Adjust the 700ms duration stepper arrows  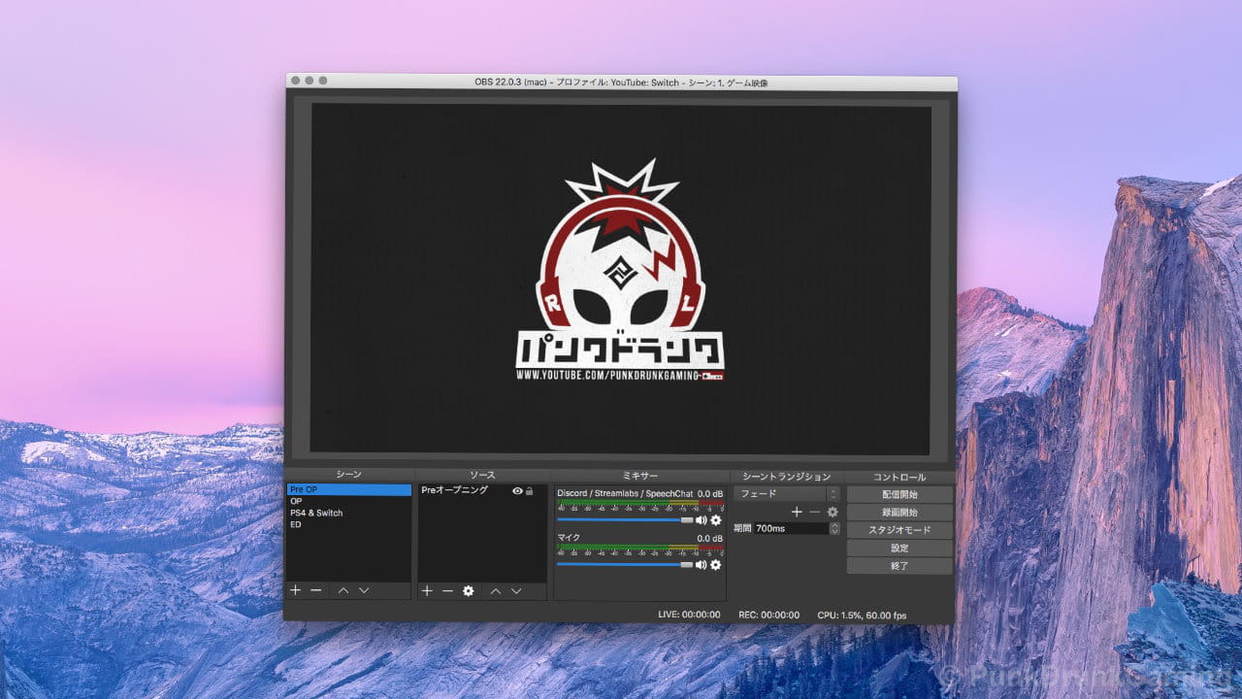tap(834, 529)
